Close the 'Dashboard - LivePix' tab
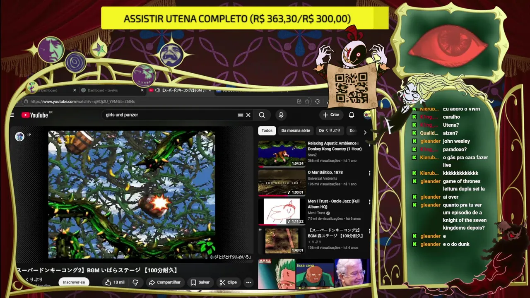This screenshot has width=530, height=298. [x=142, y=90]
